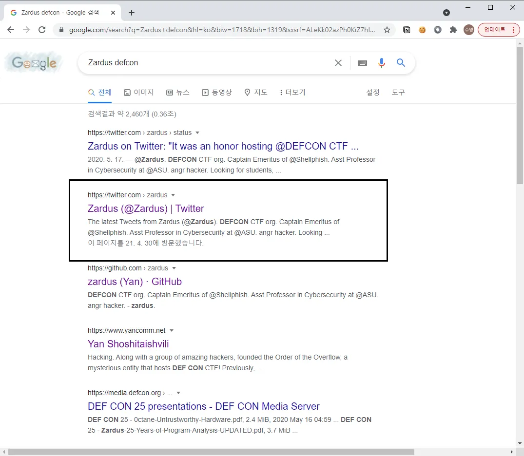Expand options arrow for twitter.com › zardus result
The height and width of the screenshot is (456, 524).
click(173, 195)
